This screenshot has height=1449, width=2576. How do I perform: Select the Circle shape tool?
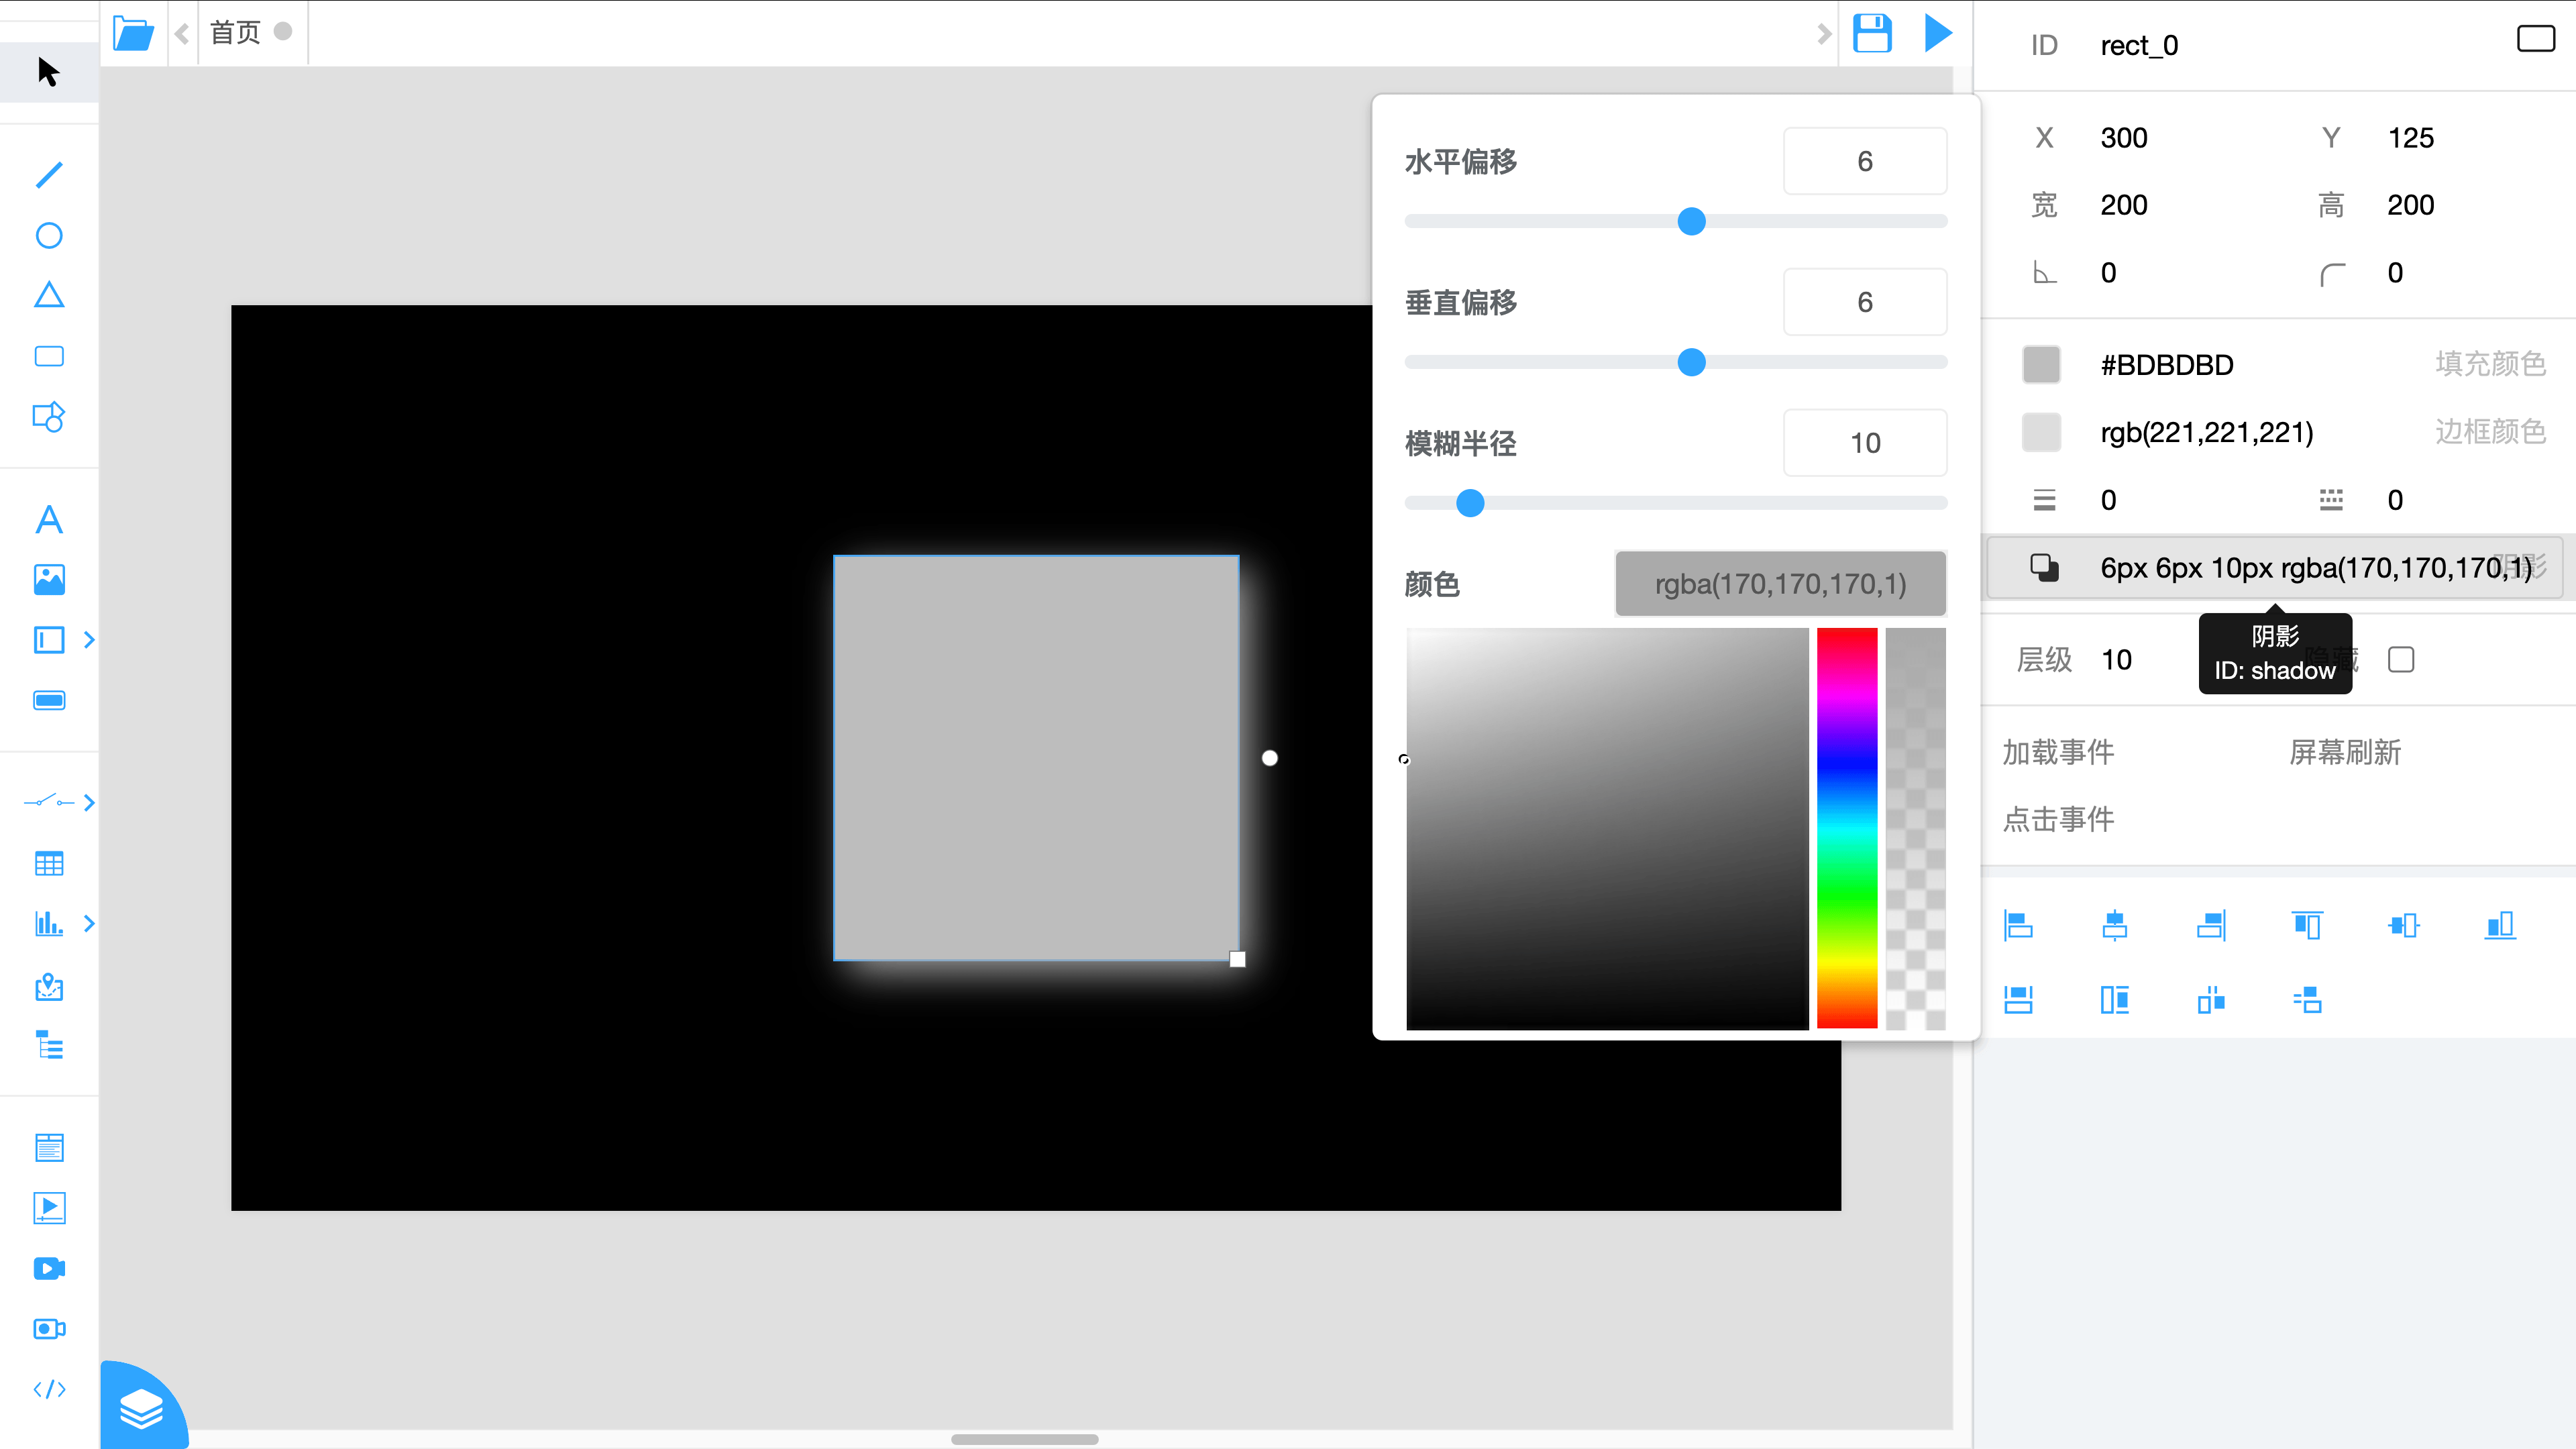point(49,236)
